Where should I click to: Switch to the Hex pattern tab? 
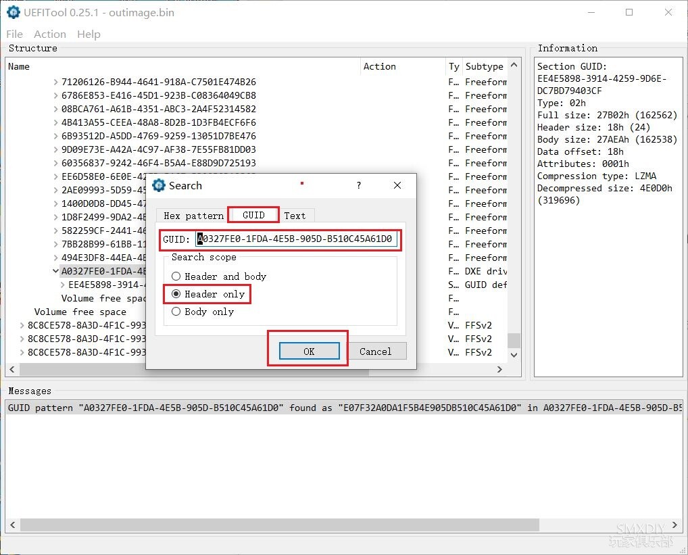(x=193, y=216)
